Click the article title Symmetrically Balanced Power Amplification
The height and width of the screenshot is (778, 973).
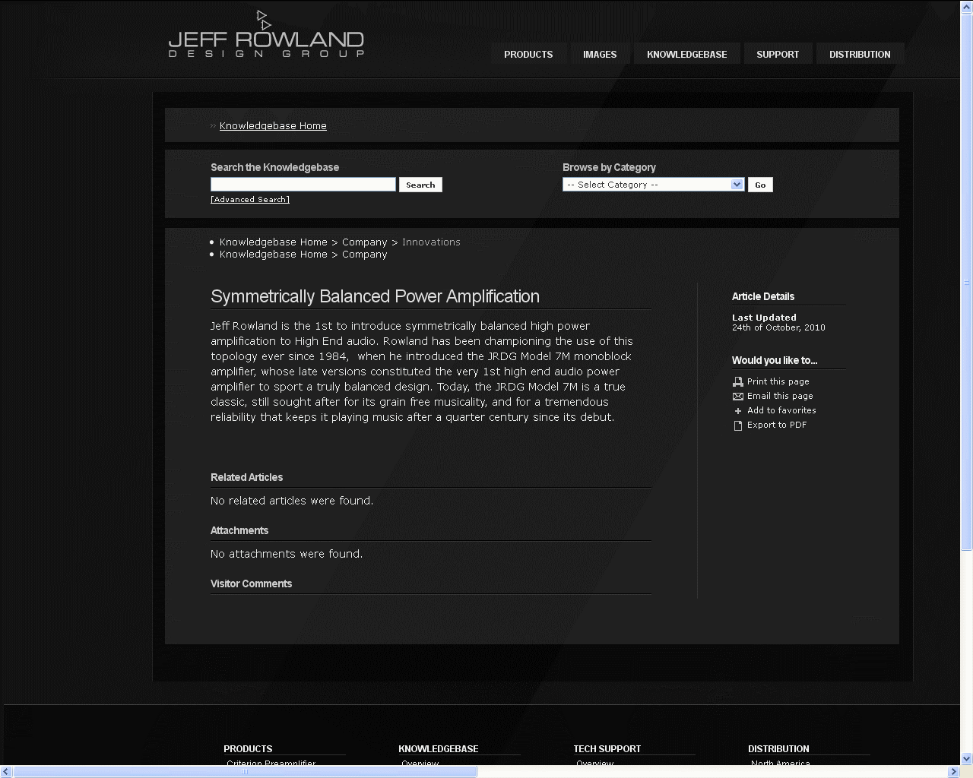(x=375, y=296)
